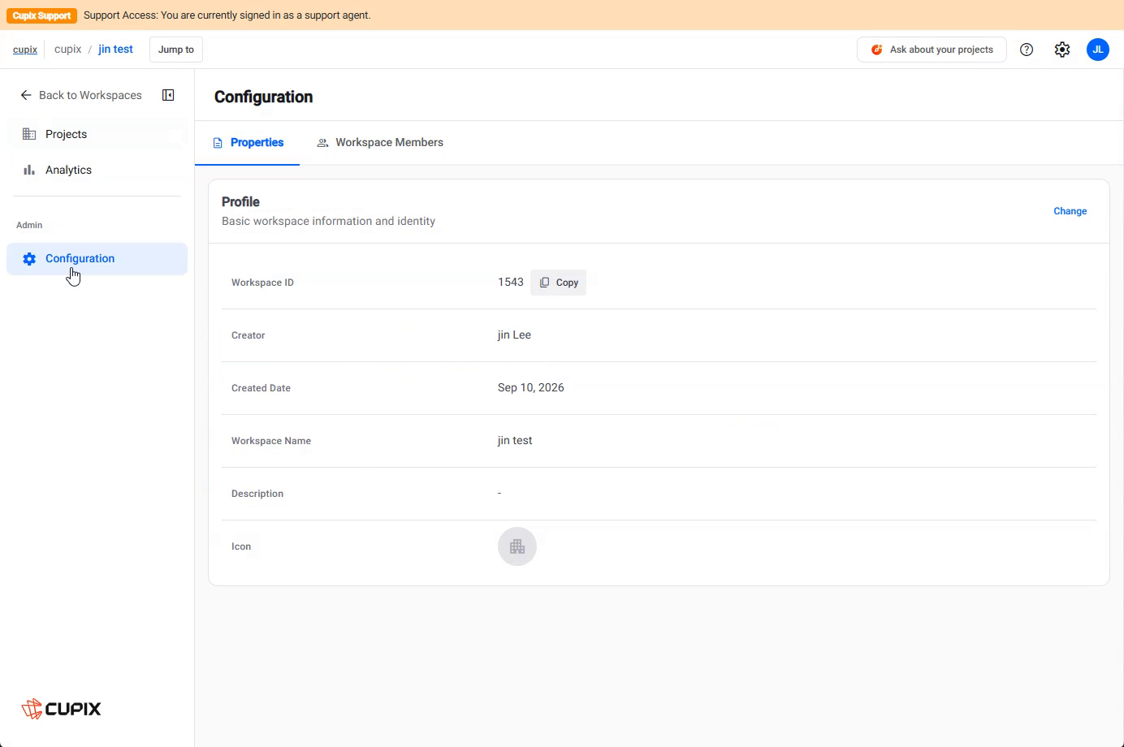
Task: Click the Support Access notice text
Action: (x=227, y=15)
